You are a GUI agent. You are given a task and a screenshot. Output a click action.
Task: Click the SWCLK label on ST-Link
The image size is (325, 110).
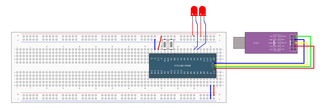[284, 43]
